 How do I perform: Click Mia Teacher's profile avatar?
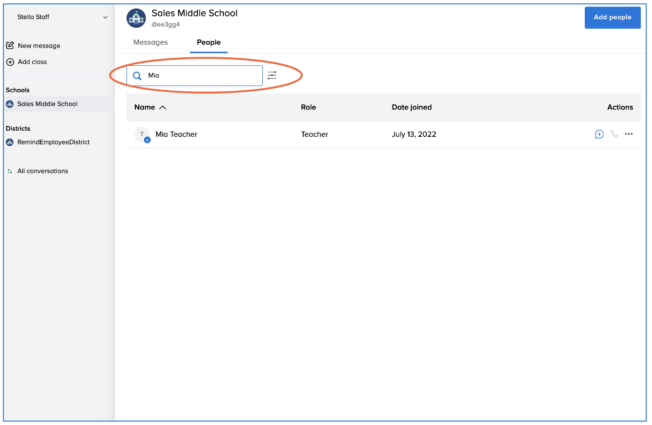[142, 135]
